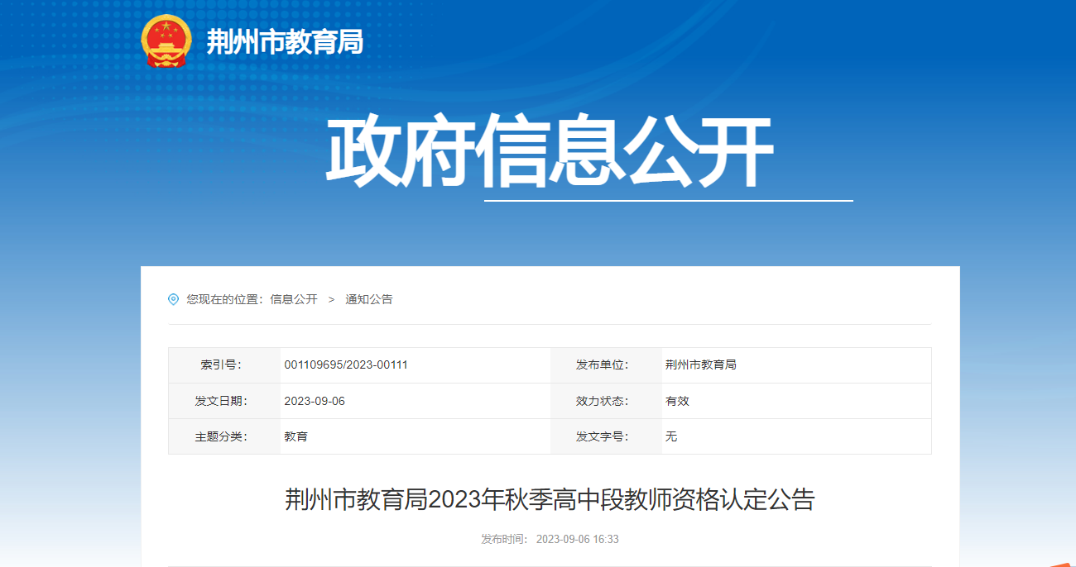
Task: Click the national emblem logo
Action: click(x=166, y=40)
